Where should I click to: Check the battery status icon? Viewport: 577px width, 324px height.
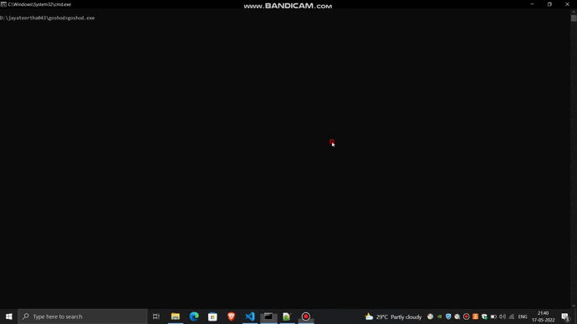coord(493,316)
